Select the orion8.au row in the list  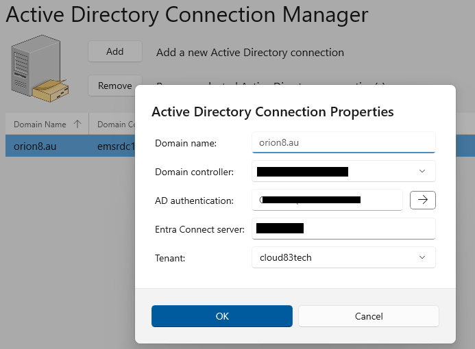click(40, 145)
